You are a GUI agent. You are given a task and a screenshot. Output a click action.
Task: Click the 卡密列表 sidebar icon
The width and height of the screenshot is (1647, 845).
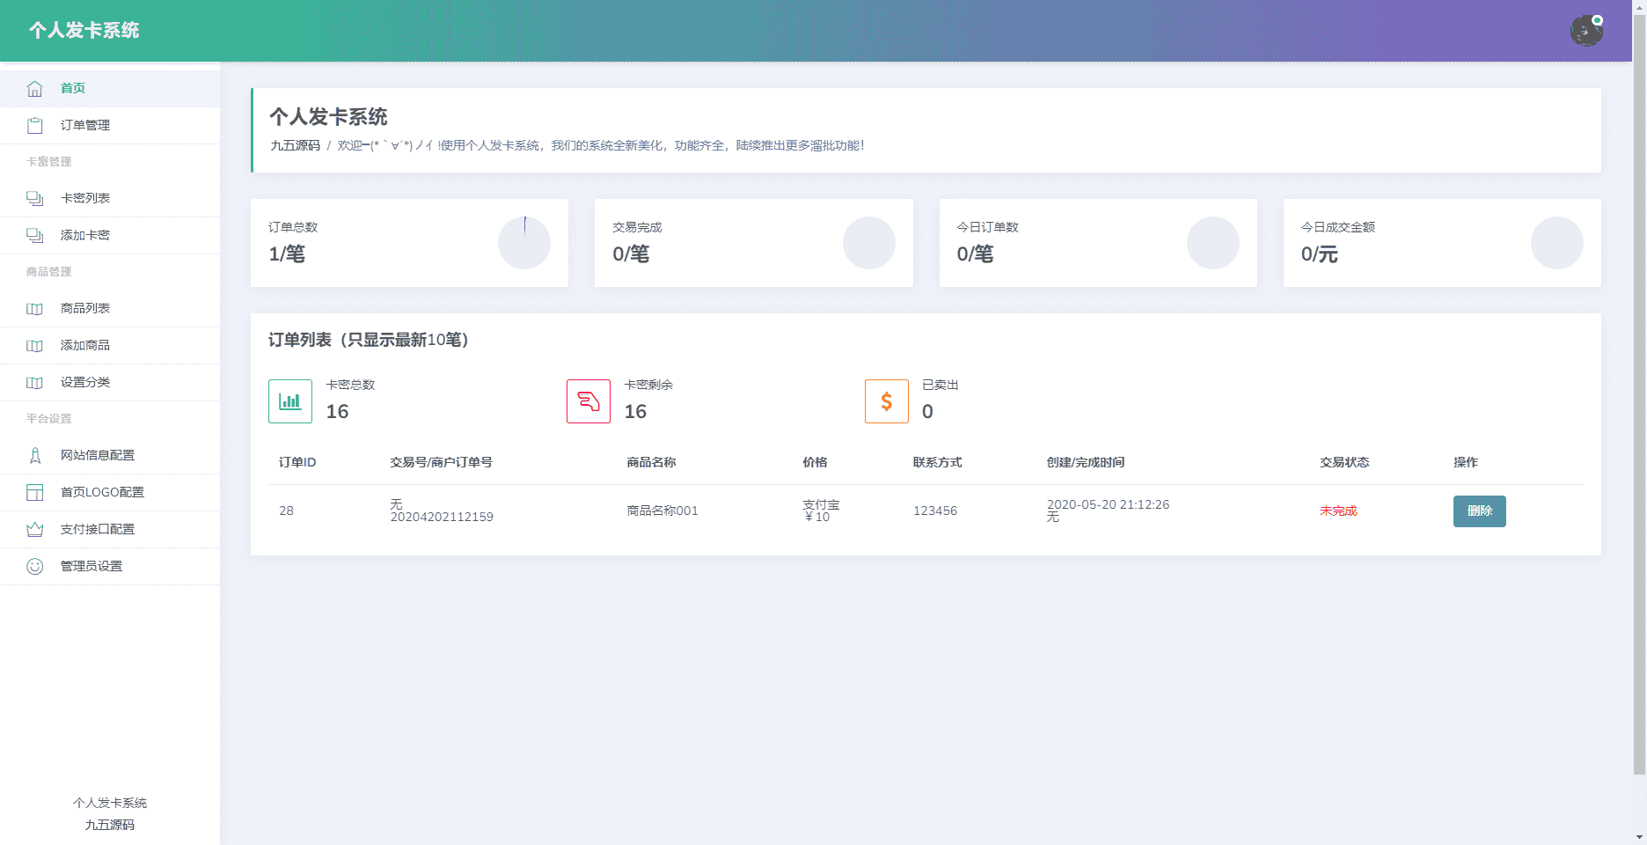[34, 199]
